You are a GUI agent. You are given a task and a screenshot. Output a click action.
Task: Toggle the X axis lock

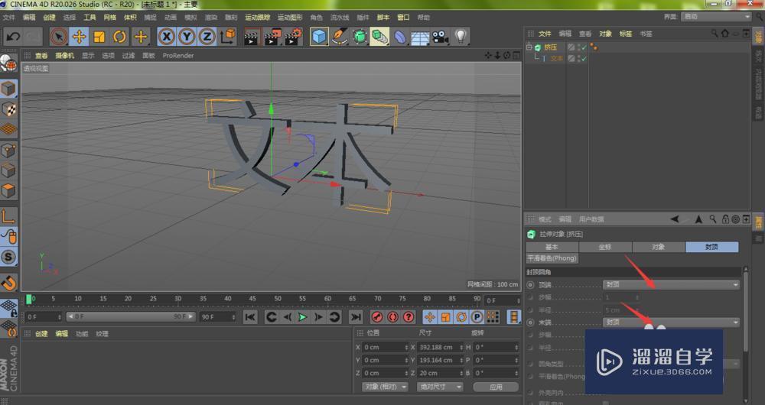(166, 36)
